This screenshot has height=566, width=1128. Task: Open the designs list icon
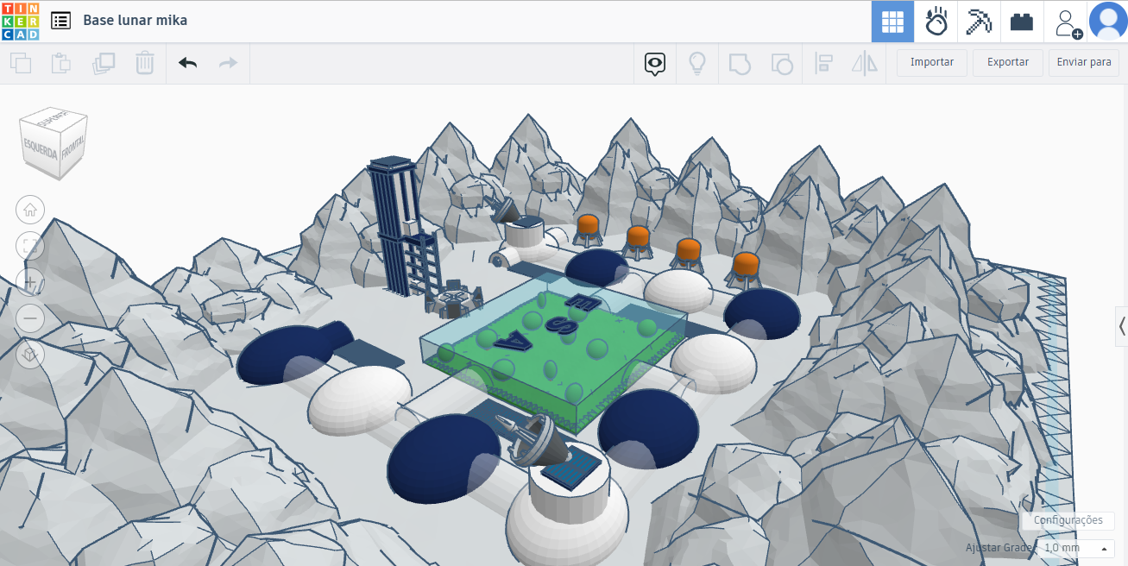coord(61,21)
